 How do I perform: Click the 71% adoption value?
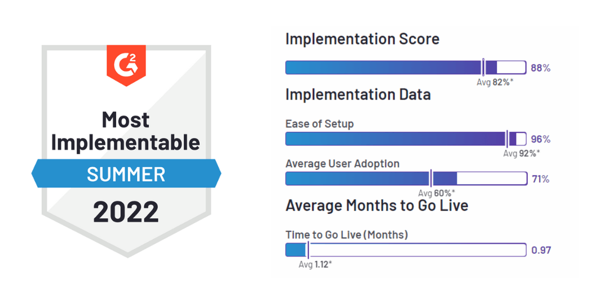(x=540, y=179)
